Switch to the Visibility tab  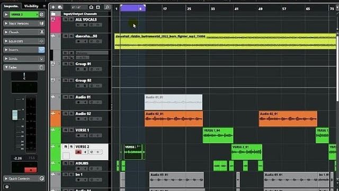(x=31, y=6)
